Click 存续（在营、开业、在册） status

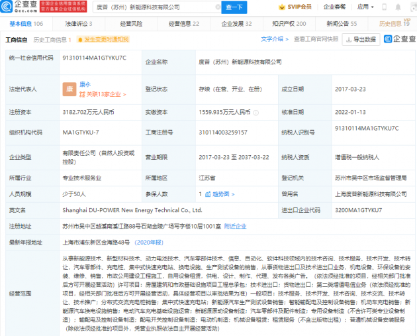(230, 89)
